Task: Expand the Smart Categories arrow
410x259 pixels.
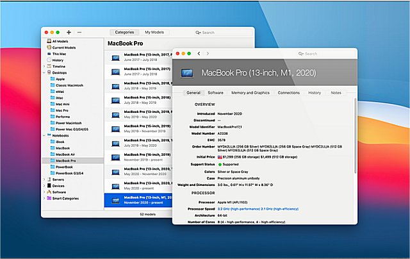Action: 44,198
